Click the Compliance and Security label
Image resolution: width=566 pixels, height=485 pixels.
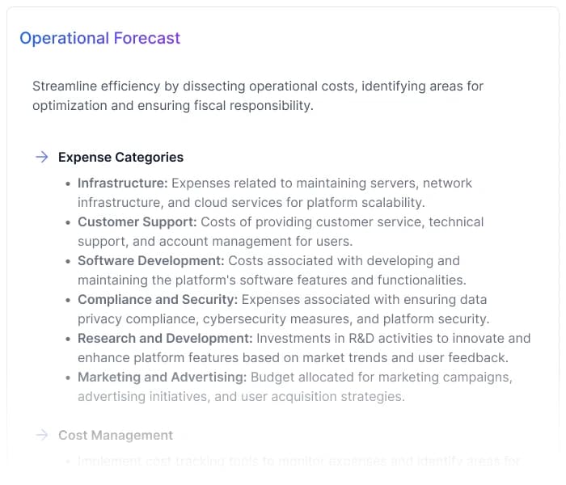[x=157, y=299]
